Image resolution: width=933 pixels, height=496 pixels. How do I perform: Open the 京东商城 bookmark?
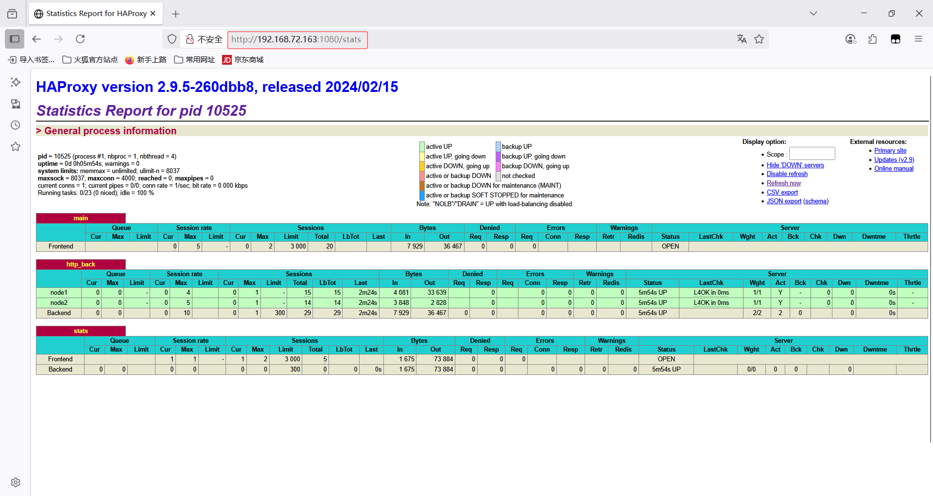coord(242,60)
